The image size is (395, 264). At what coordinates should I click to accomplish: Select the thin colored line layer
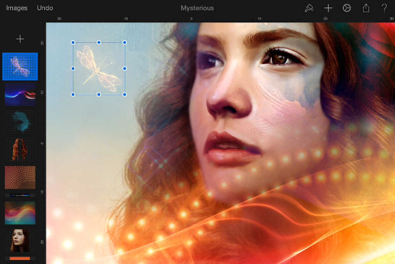[20, 195]
